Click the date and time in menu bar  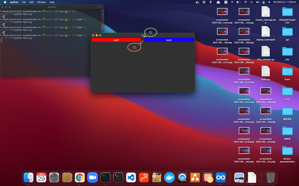pos(284,2)
